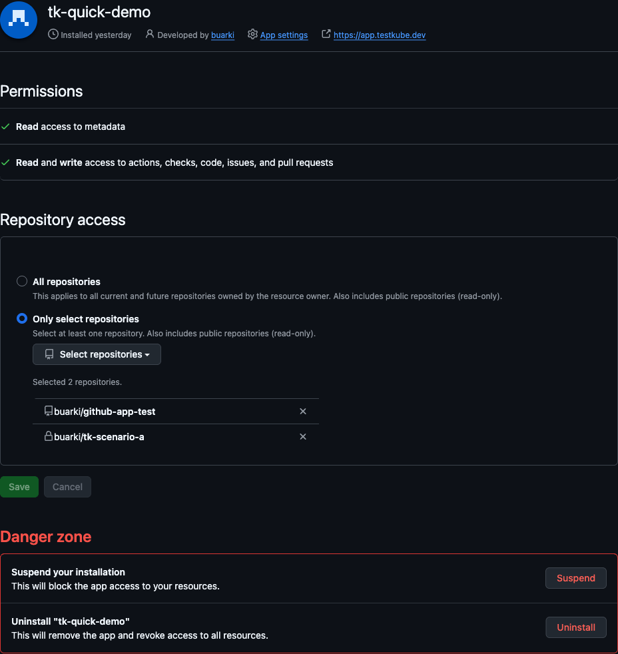This screenshot has height=654, width=618.
Task: Click "This will block the app access" description
Action: point(115,587)
